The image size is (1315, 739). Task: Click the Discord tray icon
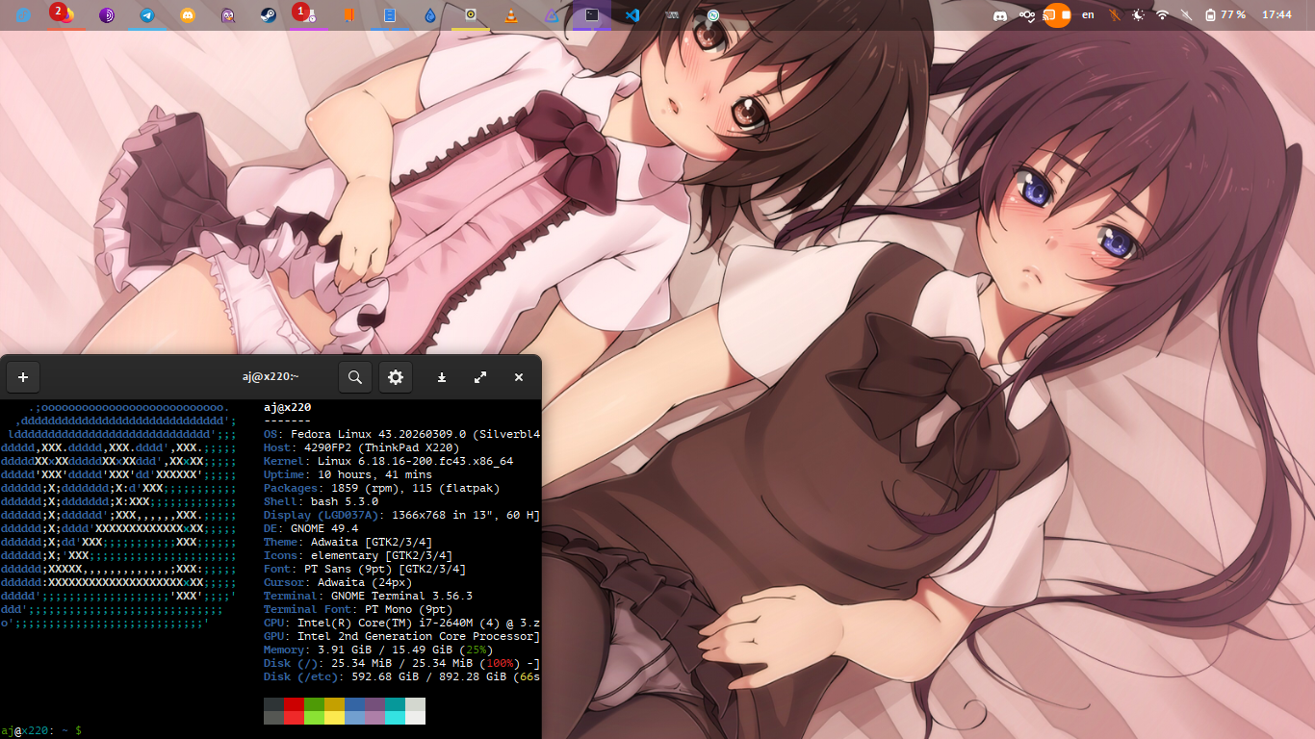[x=1000, y=15]
